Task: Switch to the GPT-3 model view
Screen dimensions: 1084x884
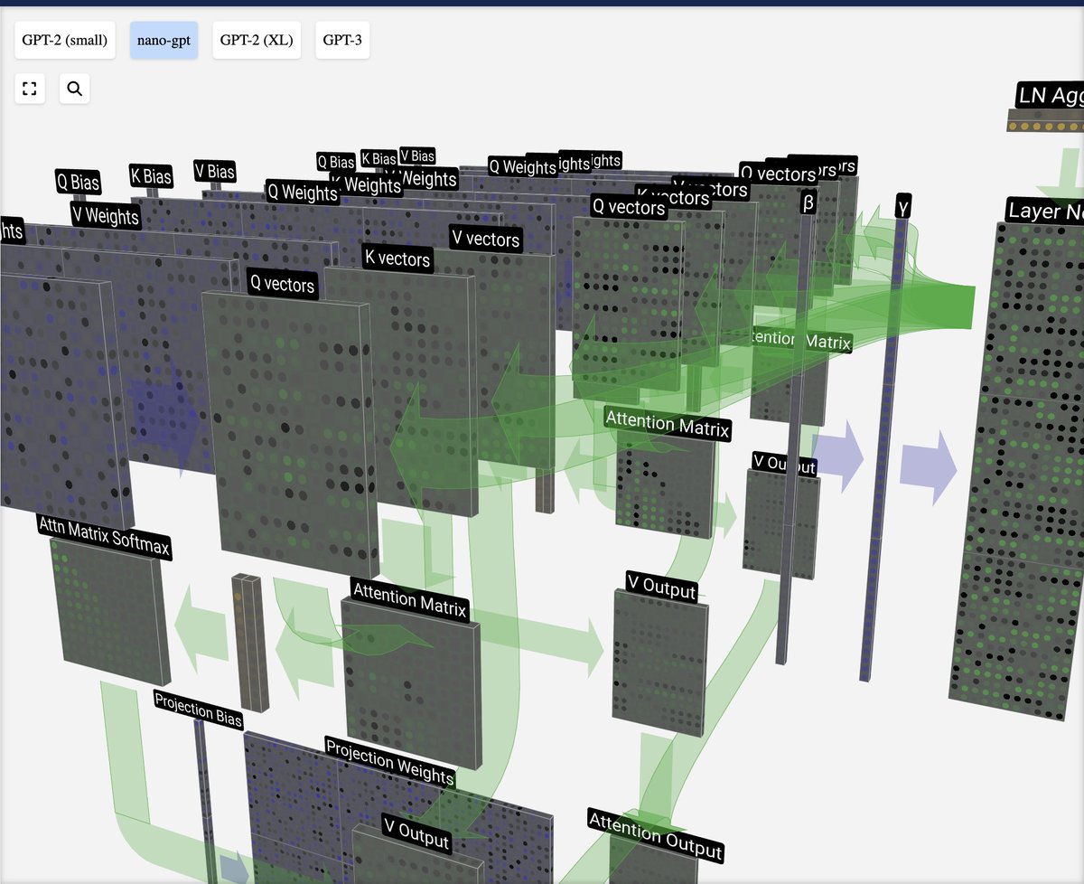Action: [x=341, y=40]
